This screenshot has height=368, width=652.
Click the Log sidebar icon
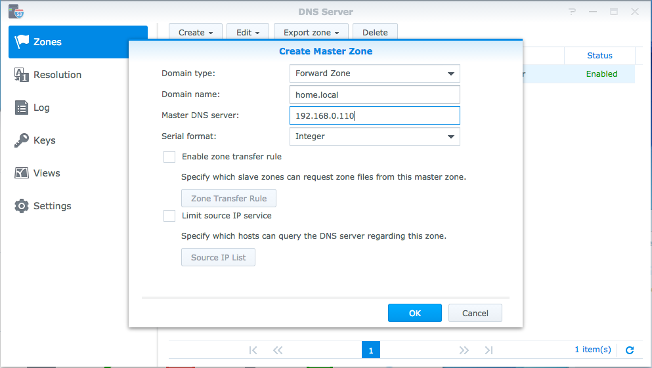(x=22, y=108)
